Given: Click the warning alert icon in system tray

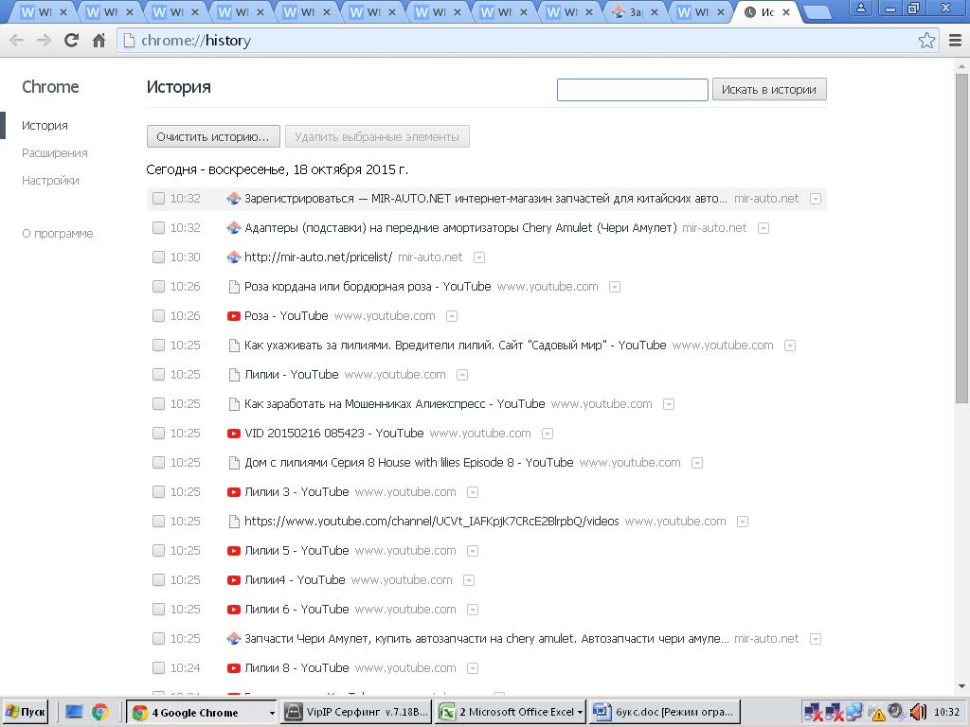Looking at the screenshot, I should click(x=878, y=715).
